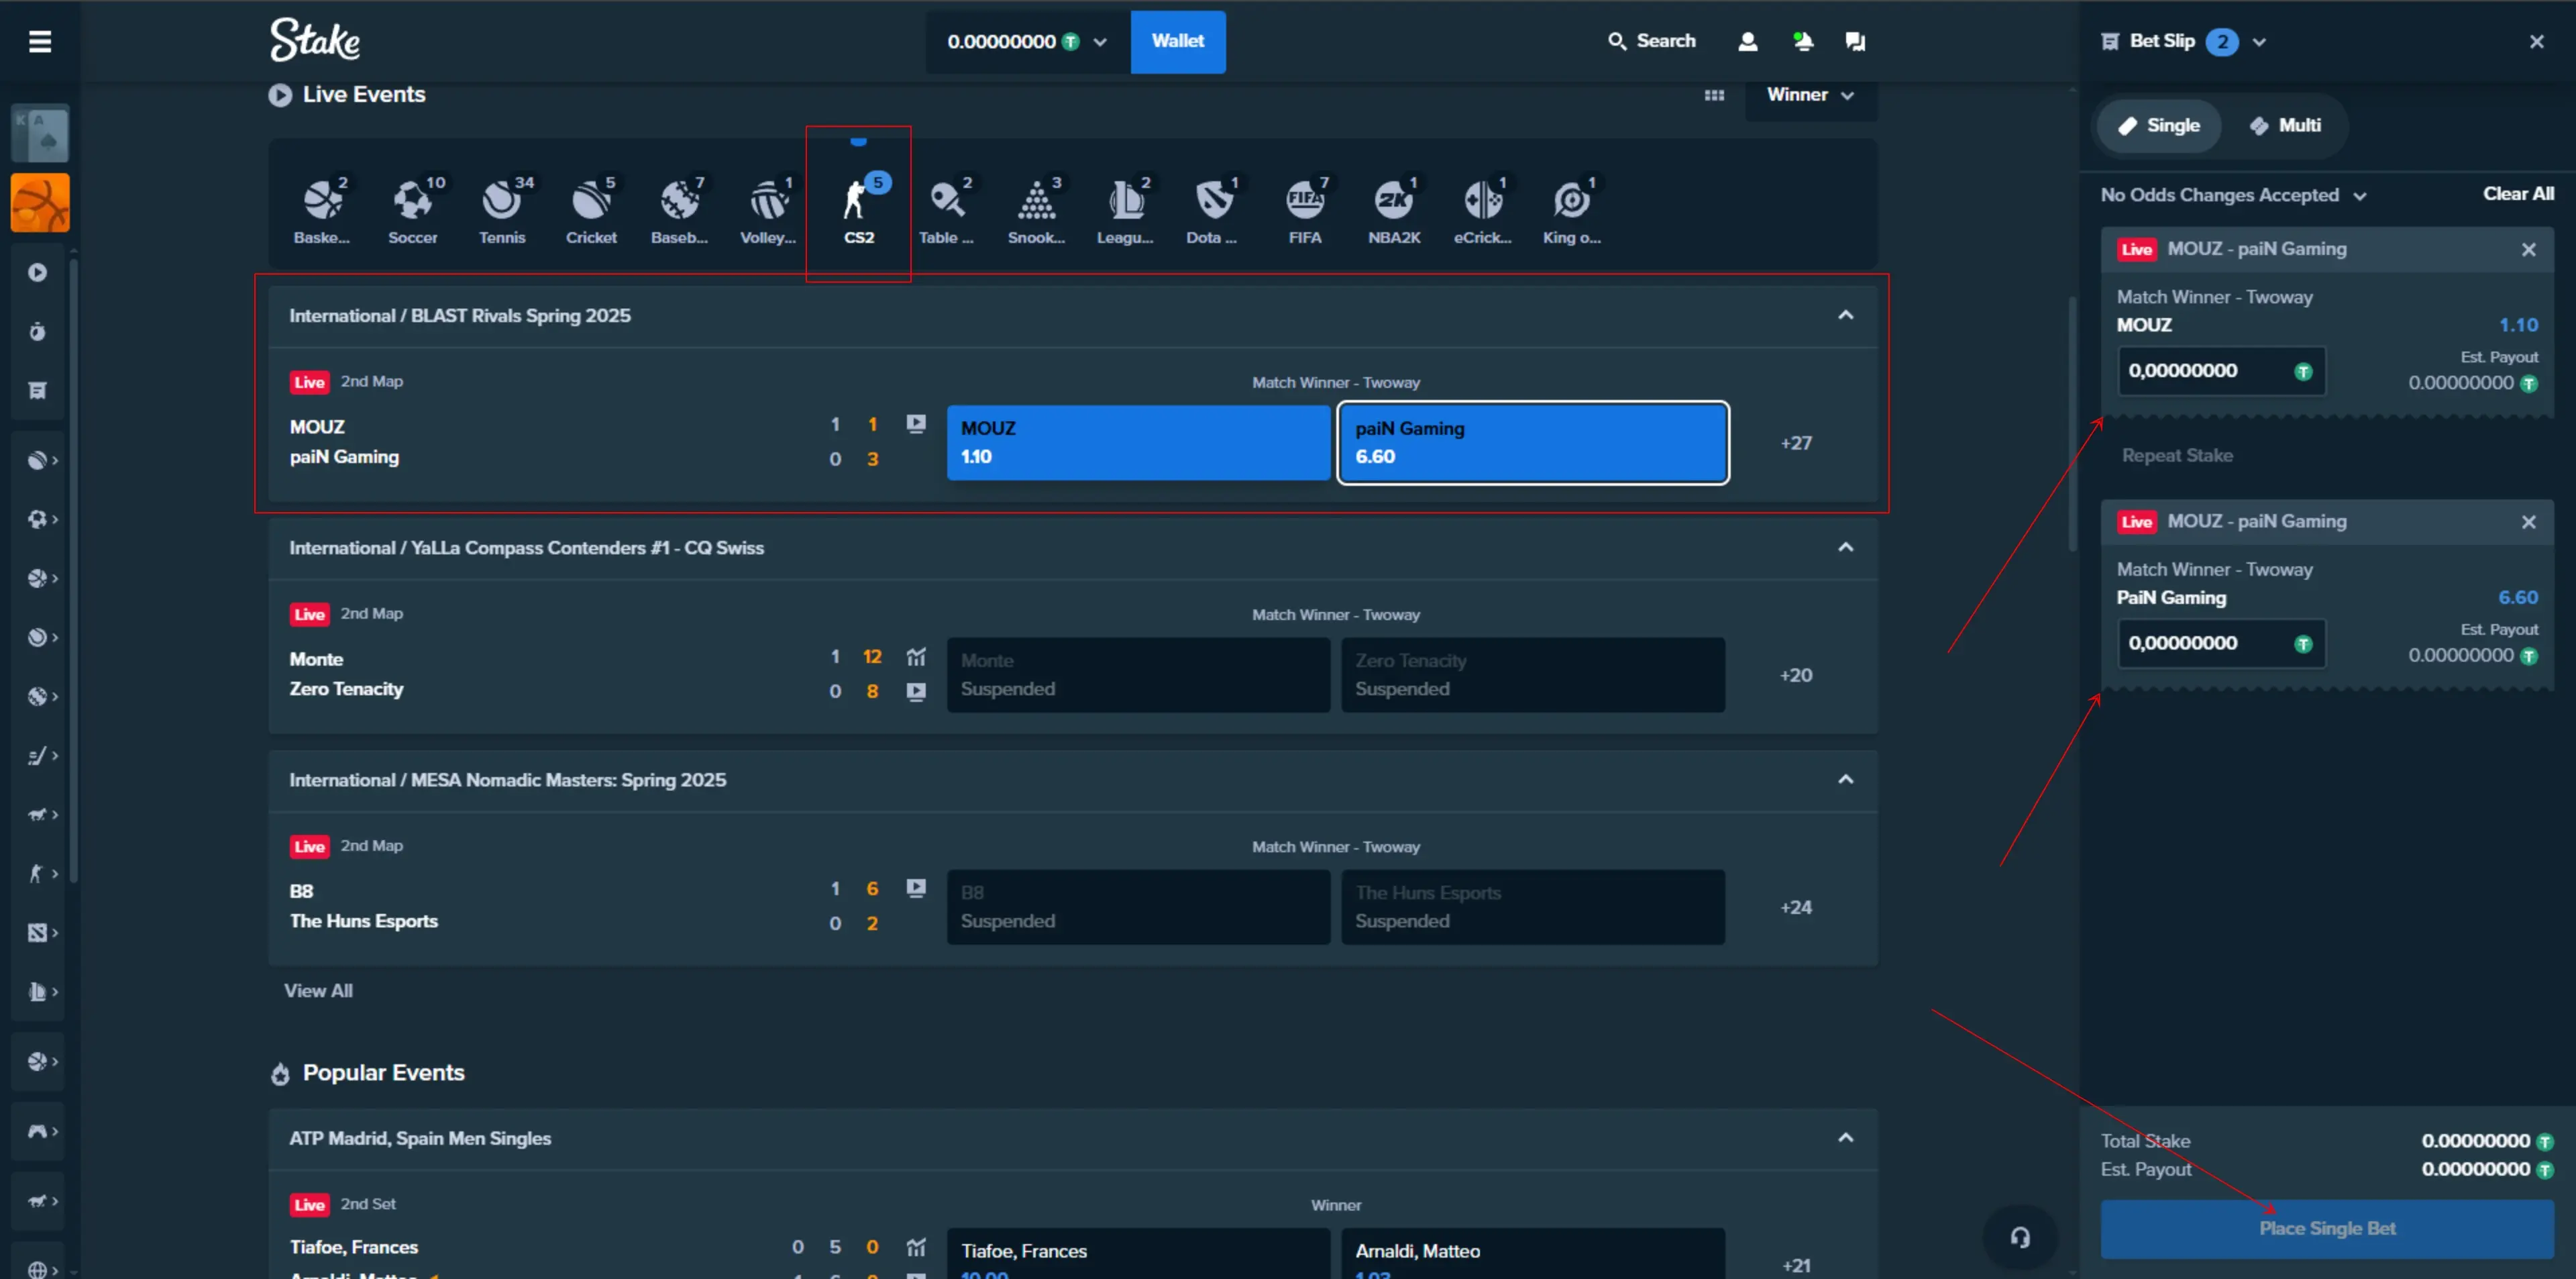The image size is (2576, 1279).
Task: Switch to the Multi bet tab
Action: [x=2285, y=126]
